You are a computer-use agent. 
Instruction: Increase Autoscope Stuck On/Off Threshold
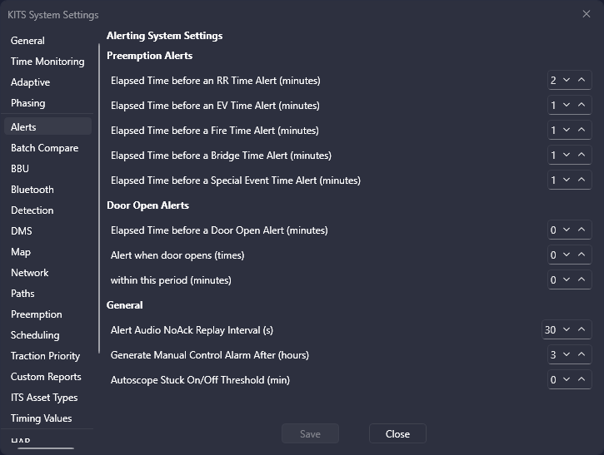tap(582, 380)
